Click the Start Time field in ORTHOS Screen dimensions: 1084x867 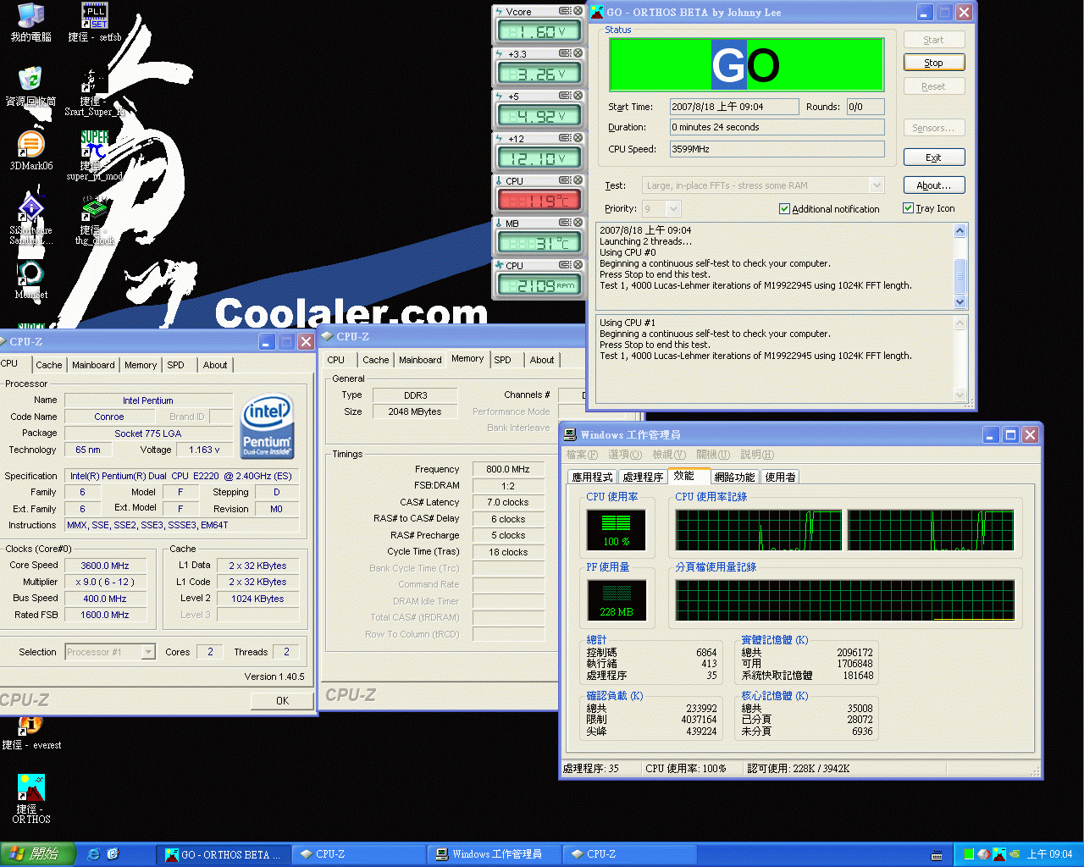pos(734,107)
